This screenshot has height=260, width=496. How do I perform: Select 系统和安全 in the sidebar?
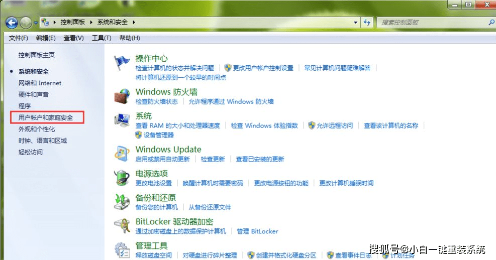(x=34, y=72)
